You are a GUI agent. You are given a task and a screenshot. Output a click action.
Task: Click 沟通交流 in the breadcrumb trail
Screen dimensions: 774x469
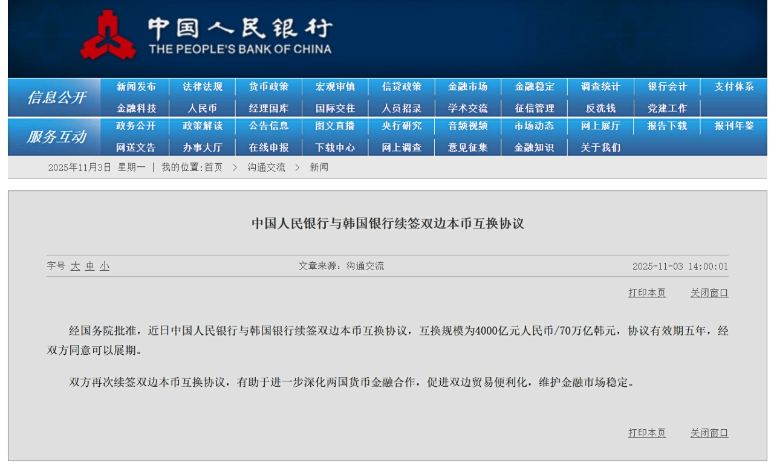pos(266,167)
